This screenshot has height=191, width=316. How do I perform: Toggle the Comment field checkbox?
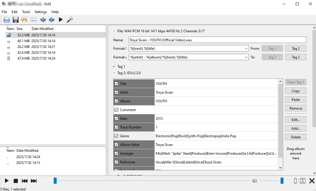pyautogui.click(x=116, y=110)
